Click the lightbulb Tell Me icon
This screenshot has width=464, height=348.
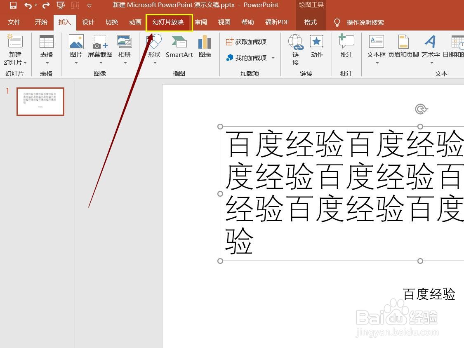[337, 23]
